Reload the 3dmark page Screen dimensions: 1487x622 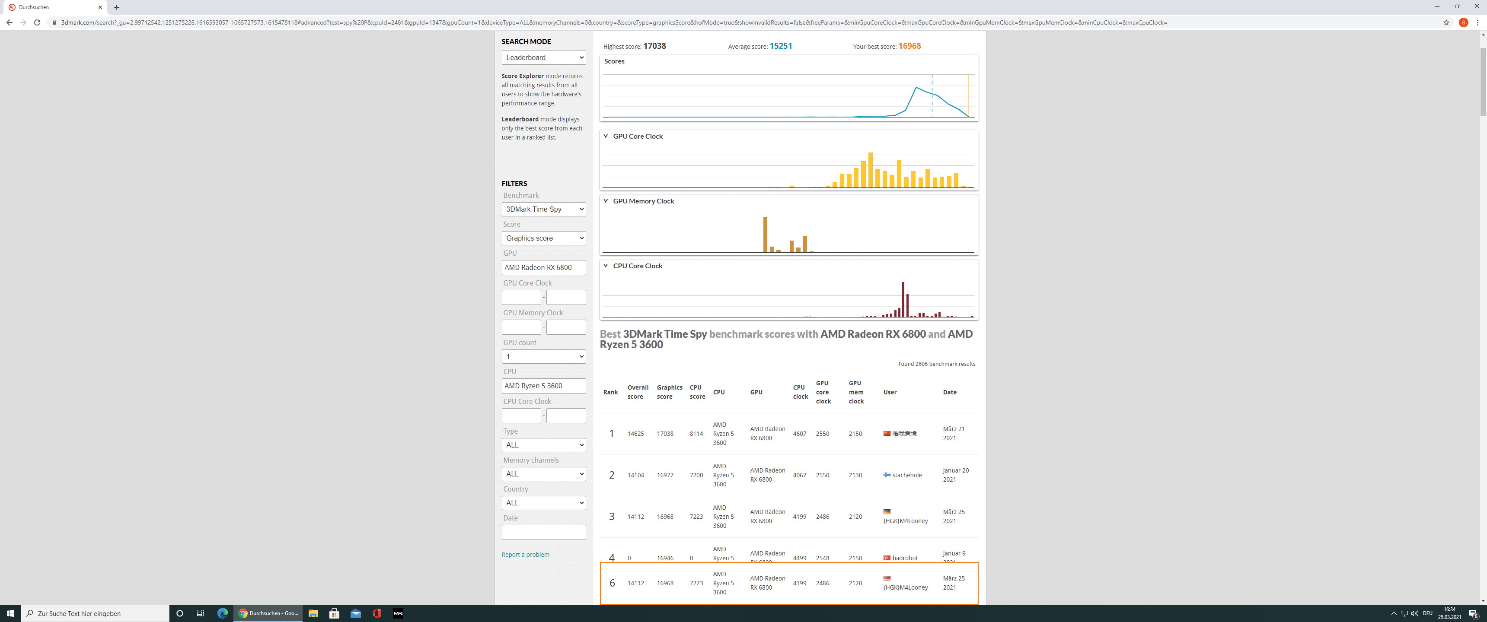click(37, 22)
